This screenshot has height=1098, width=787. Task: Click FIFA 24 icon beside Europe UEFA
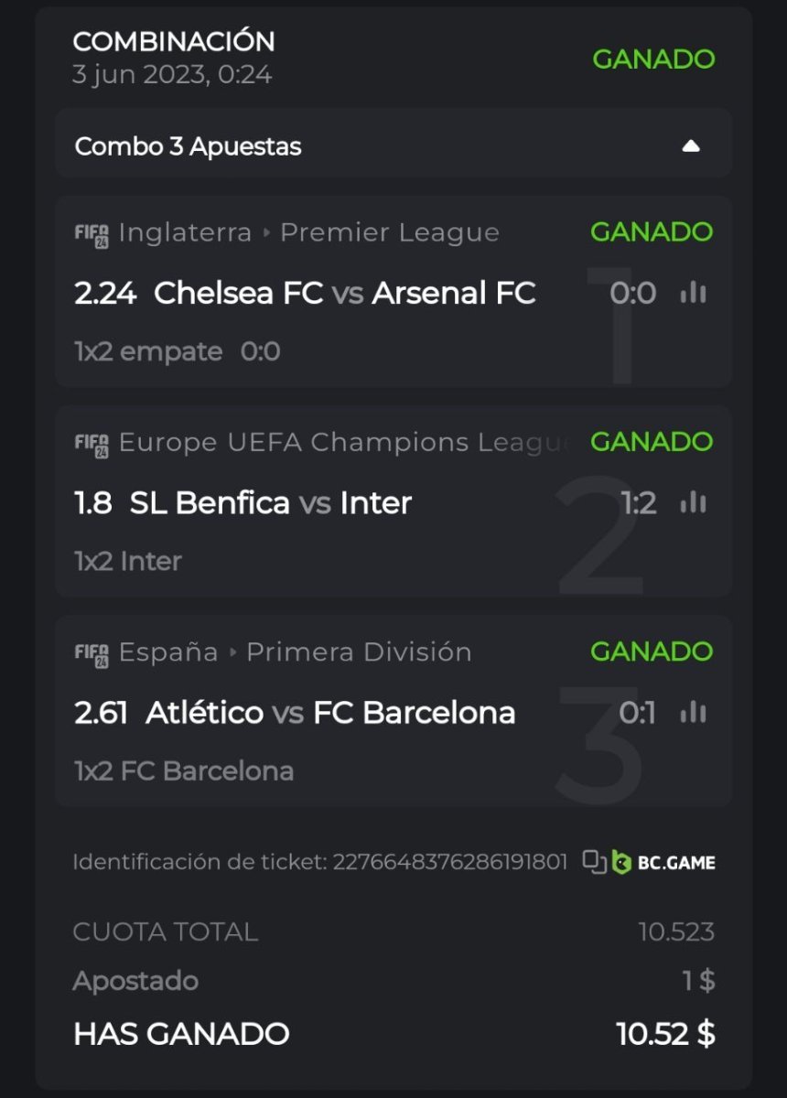92,443
